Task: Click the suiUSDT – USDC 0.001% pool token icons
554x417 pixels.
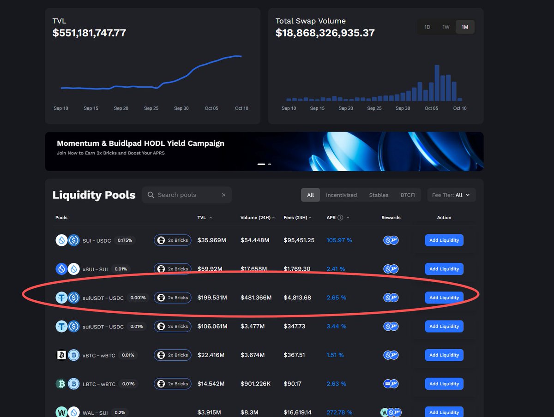Action: click(67, 298)
